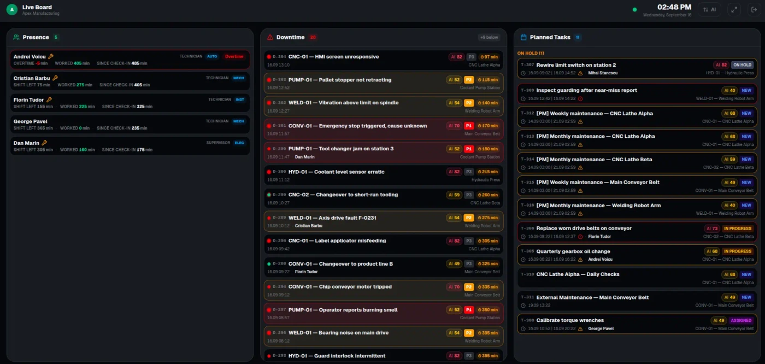Click the green status dot on D-299
Viewport: 765px width, 364px height.
(269, 195)
